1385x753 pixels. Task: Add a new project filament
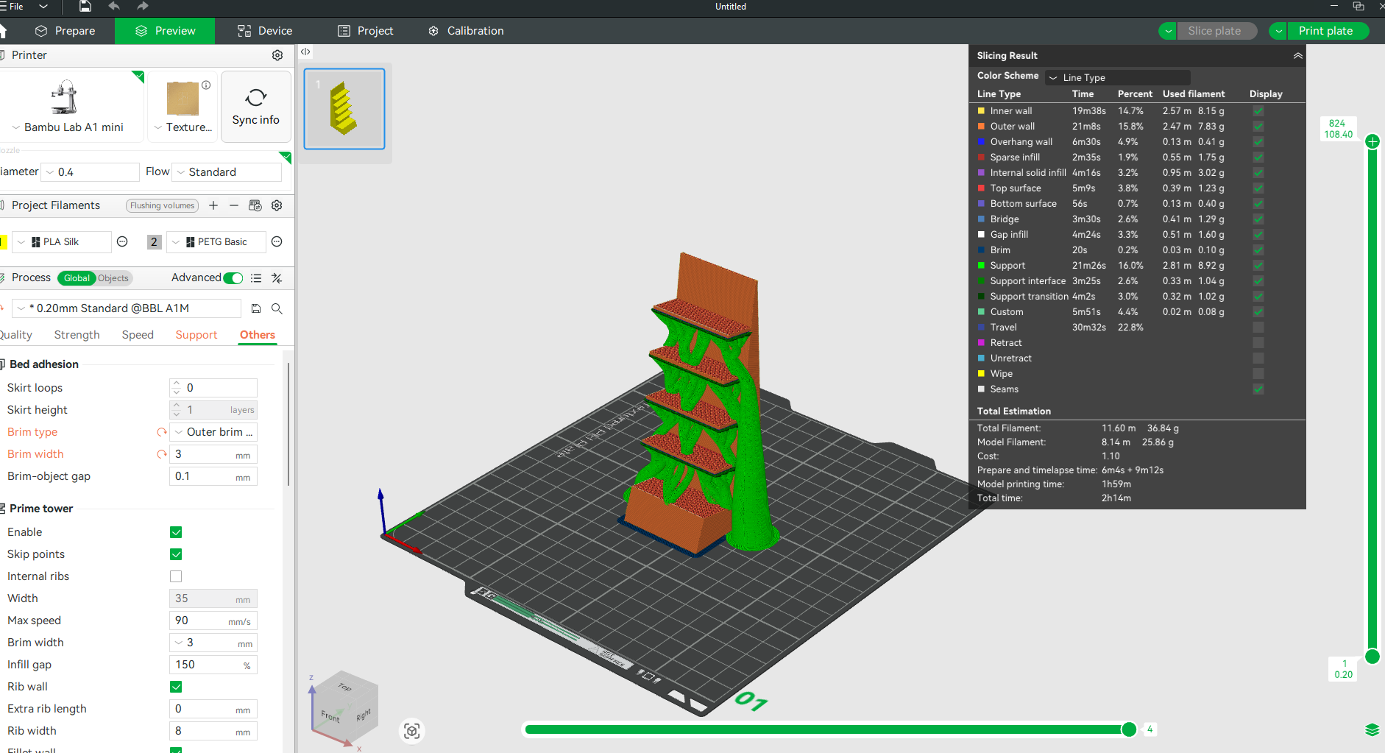(213, 205)
